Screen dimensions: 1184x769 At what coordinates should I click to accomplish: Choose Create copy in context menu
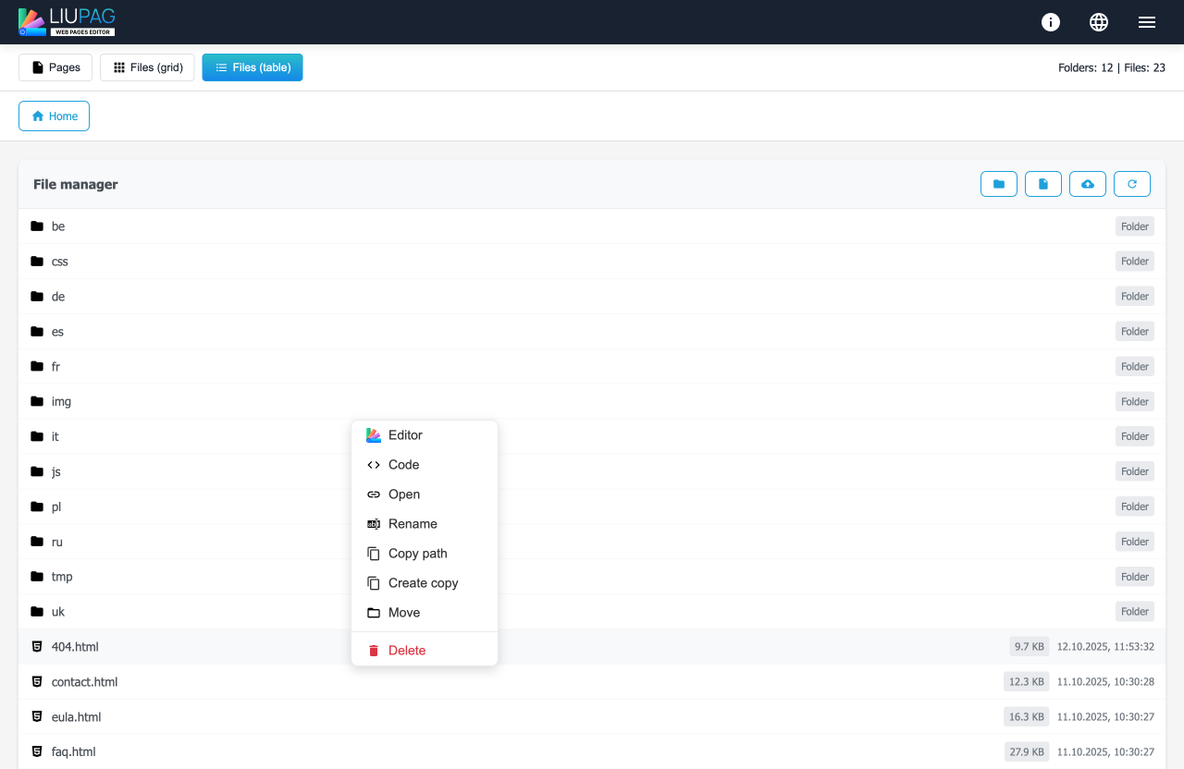425,583
